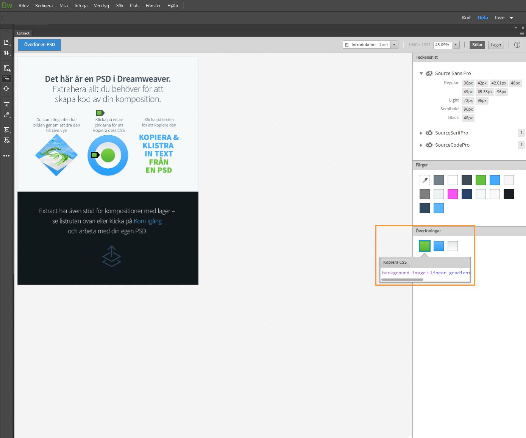
Task: Switch to Kod view
Action: click(466, 18)
